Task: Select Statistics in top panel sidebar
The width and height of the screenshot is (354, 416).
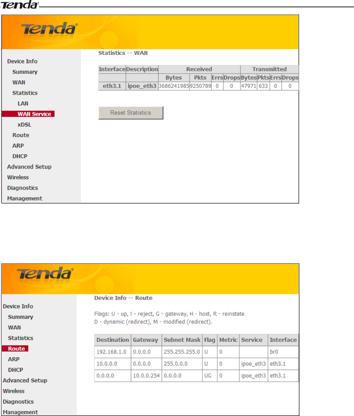Action: (x=25, y=93)
